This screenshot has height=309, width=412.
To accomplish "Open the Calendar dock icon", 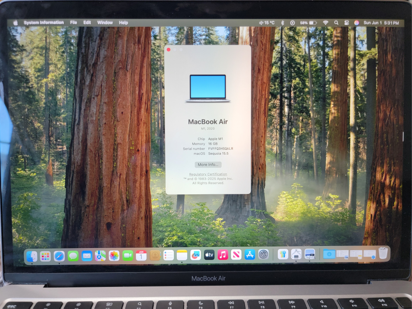I will [141, 255].
